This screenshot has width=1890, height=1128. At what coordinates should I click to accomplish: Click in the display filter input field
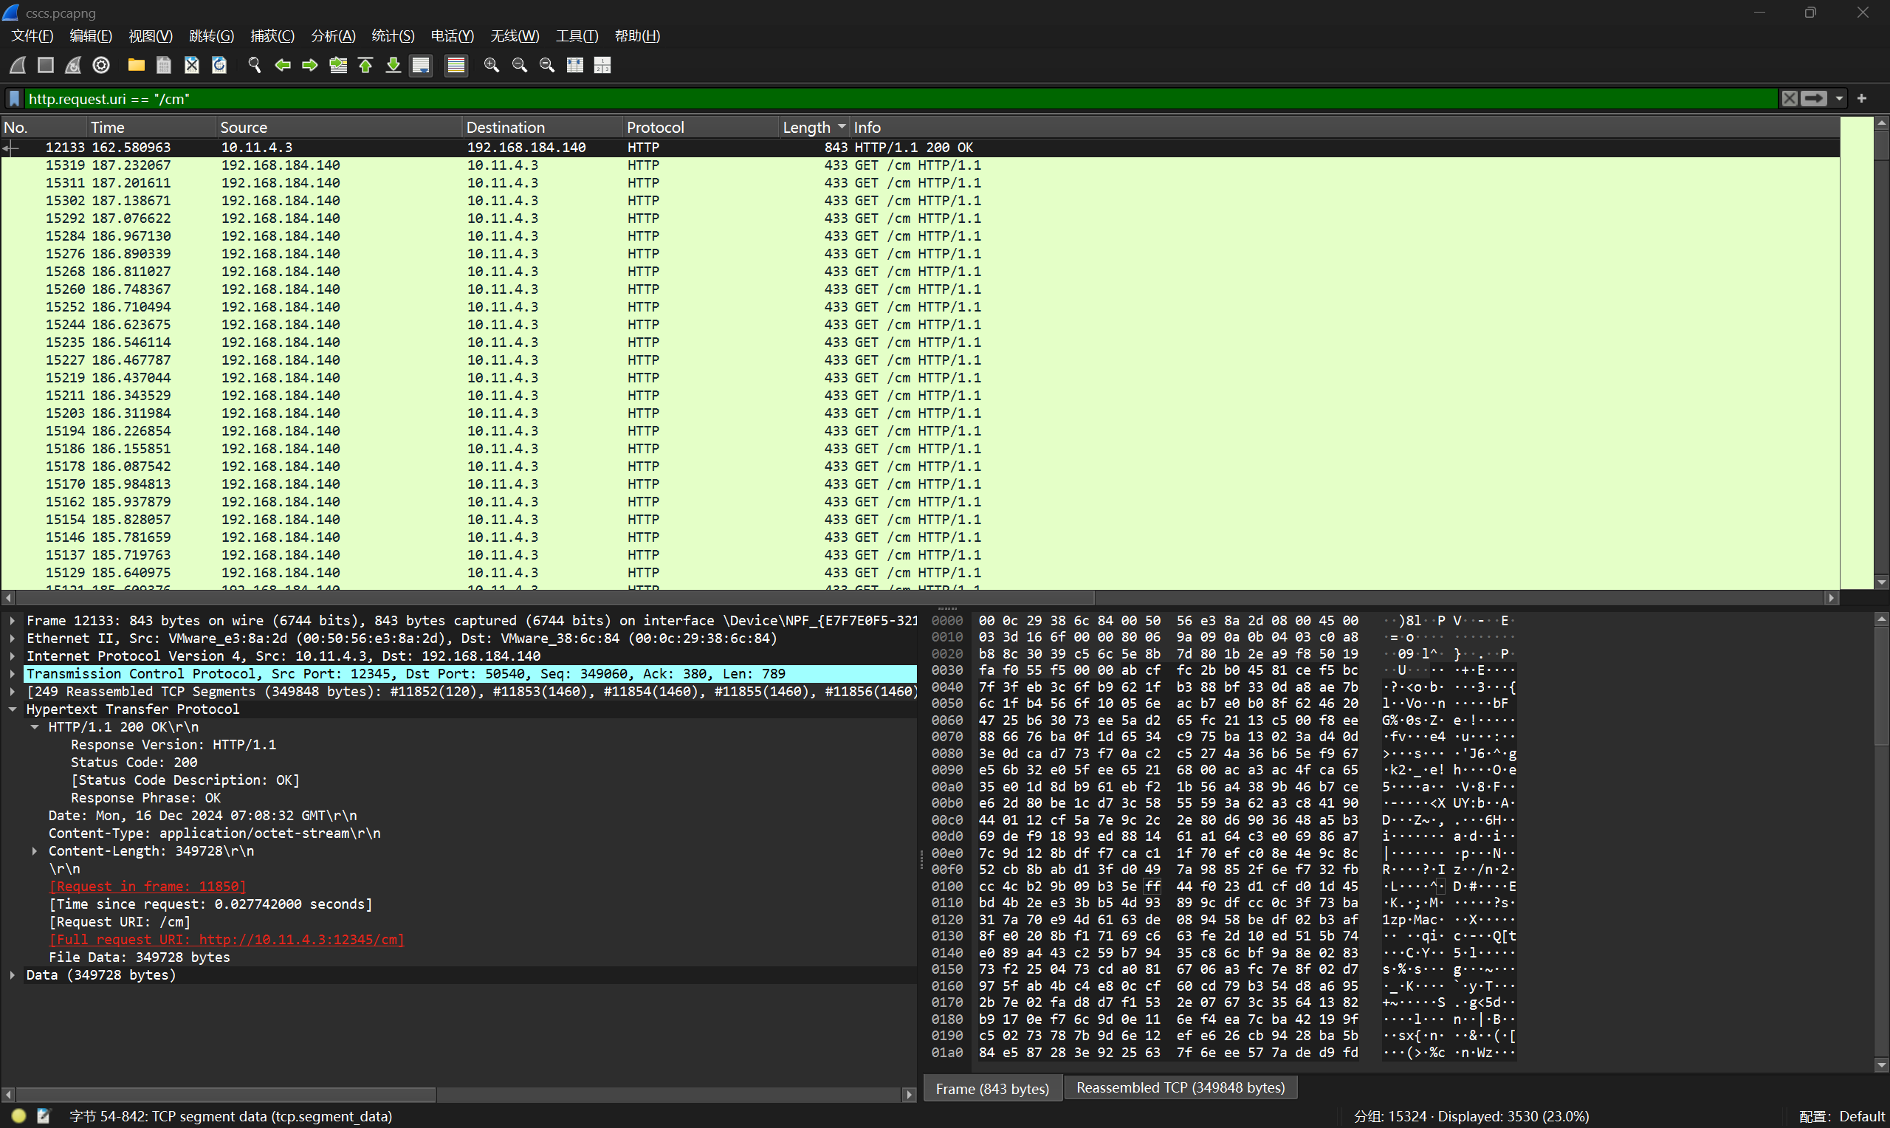point(901,99)
